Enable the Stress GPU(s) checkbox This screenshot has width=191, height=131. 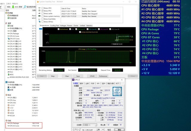[42, 22]
